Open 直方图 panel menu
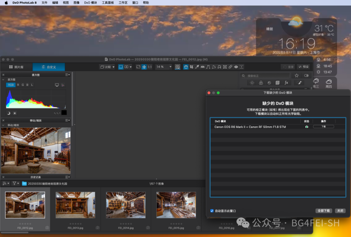 point(67,75)
